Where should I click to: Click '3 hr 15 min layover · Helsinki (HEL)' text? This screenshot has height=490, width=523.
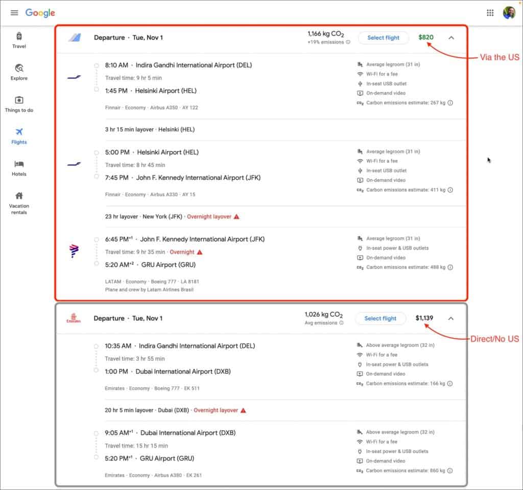coord(150,129)
